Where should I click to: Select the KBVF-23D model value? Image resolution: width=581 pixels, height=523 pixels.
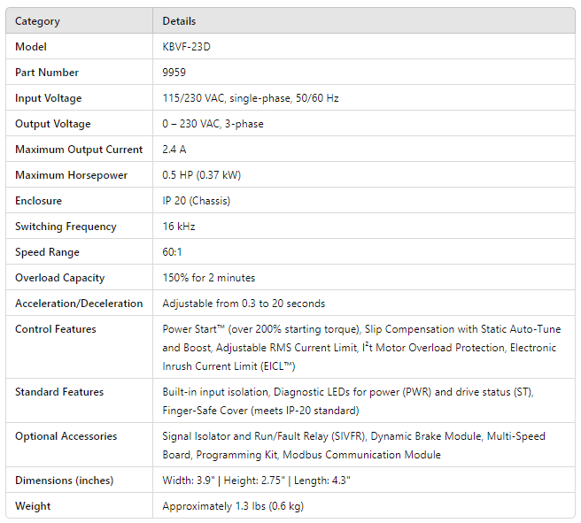pos(186,47)
